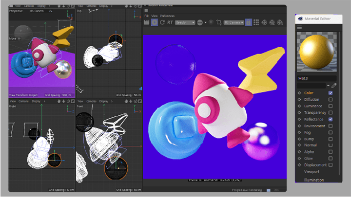Click the render clapperboard icon
The image size is (351, 197).
[146, 22]
